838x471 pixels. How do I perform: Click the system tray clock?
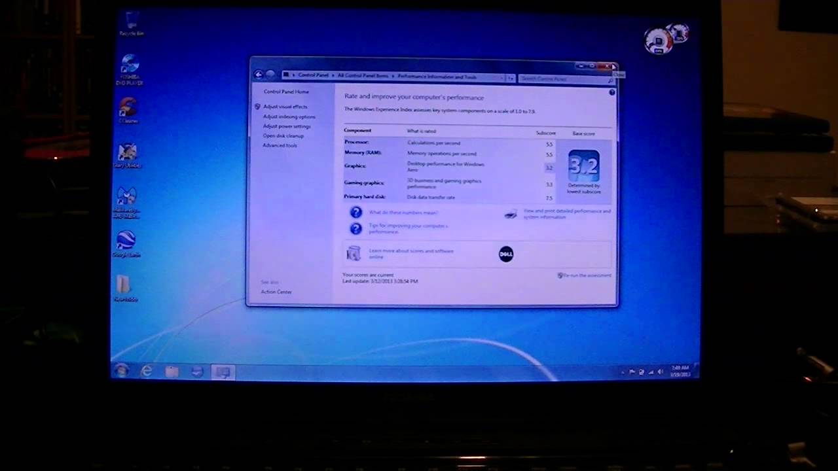click(680, 372)
